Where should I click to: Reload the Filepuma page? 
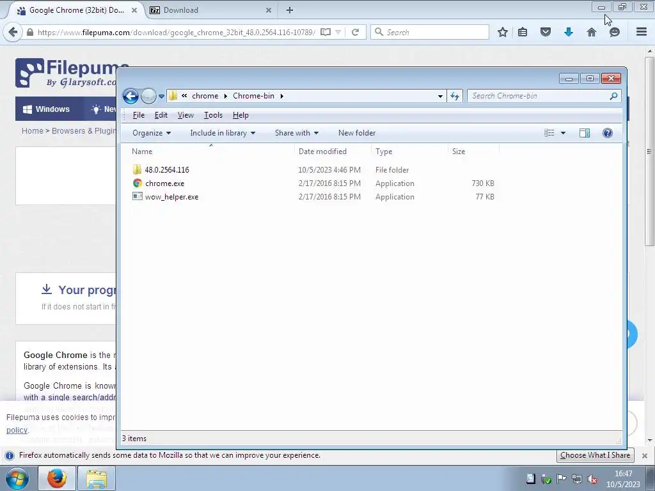coord(356,32)
